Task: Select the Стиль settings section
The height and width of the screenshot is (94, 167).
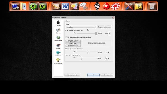Action: click(x=58, y=46)
